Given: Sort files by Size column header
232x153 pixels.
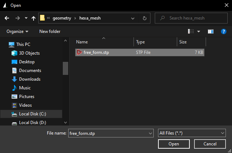Looking at the screenshot, I should [x=183, y=42].
